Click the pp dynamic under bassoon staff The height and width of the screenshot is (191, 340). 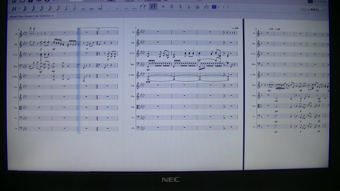click(148, 70)
